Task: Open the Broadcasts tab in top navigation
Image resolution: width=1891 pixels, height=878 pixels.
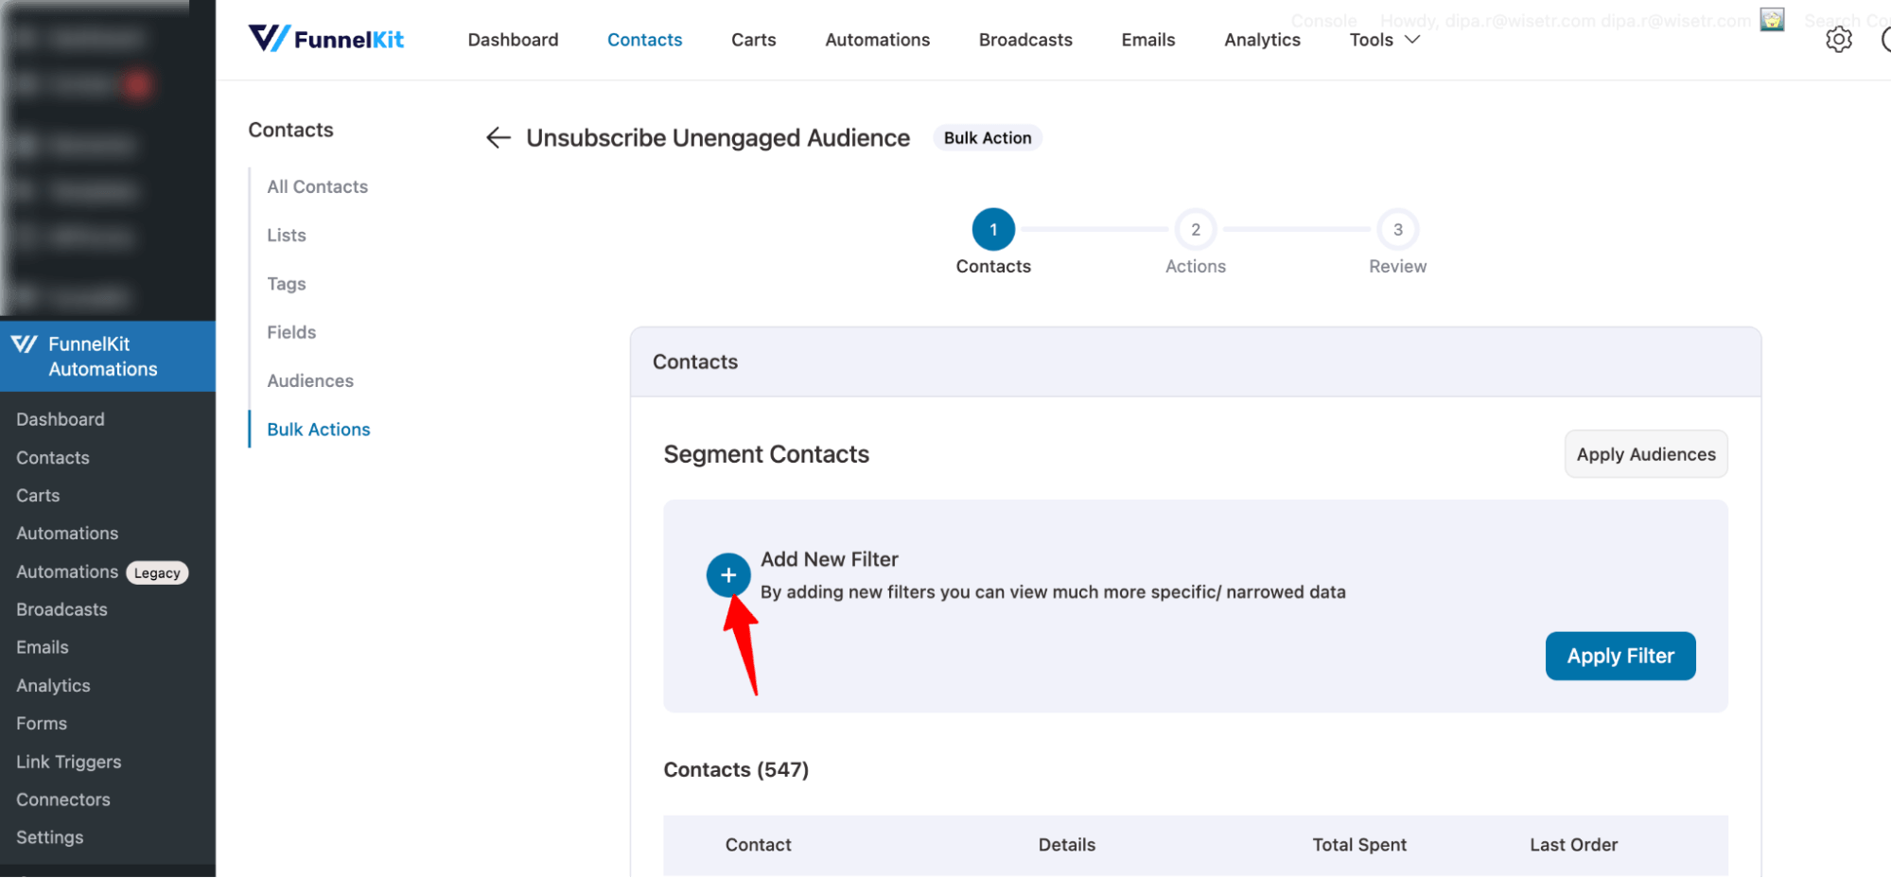Action: (x=1024, y=40)
